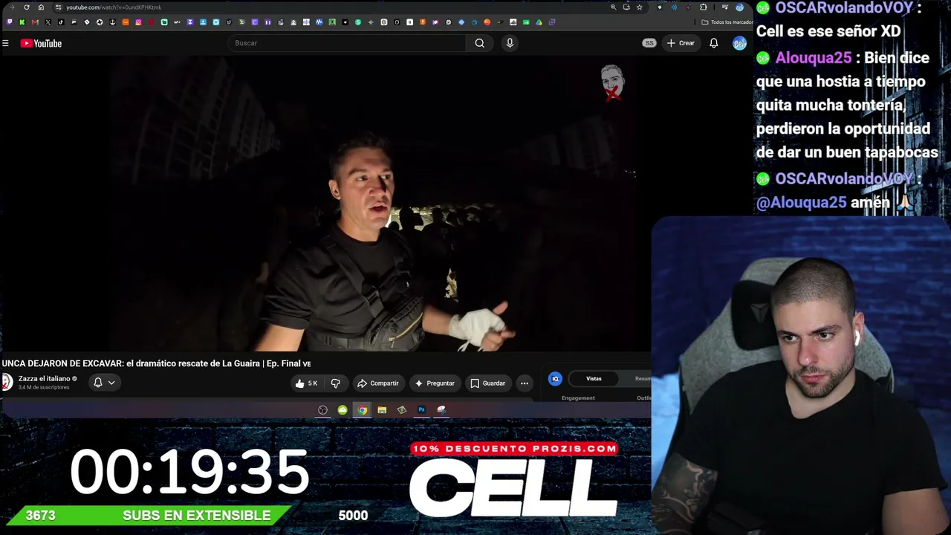
Task: Go to the browser home page
Action: pos(41,7)
